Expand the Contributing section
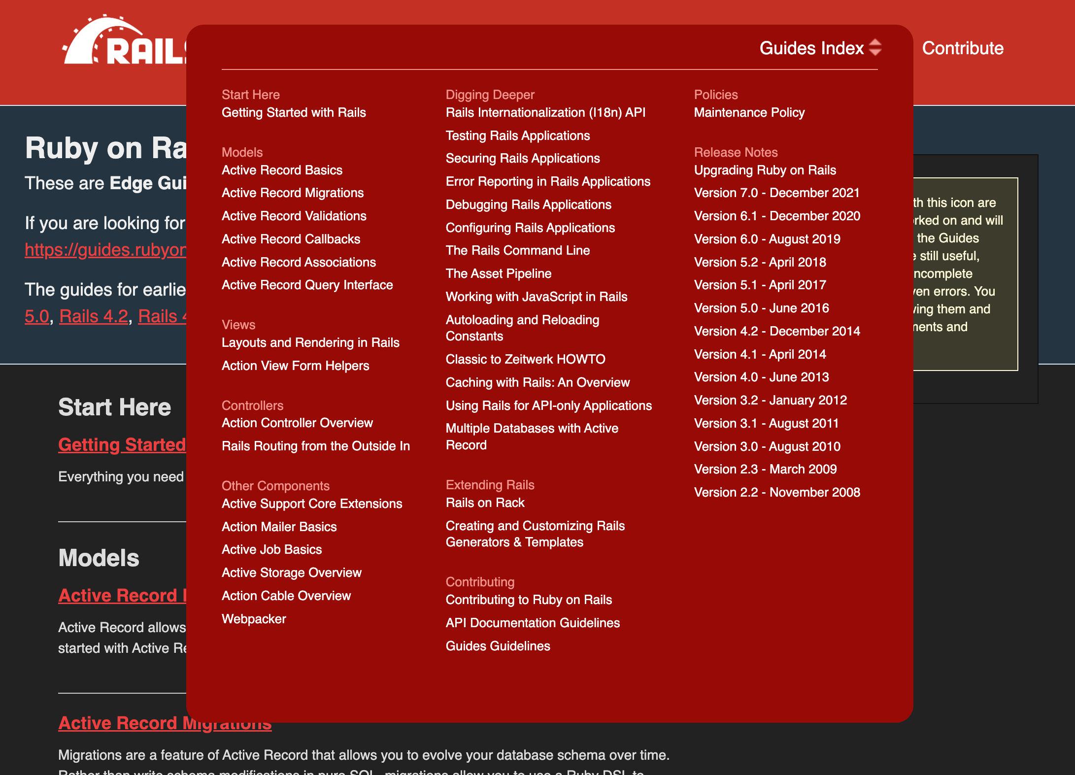This screenshot has height=775, width=1075. (x=480, y=581)
